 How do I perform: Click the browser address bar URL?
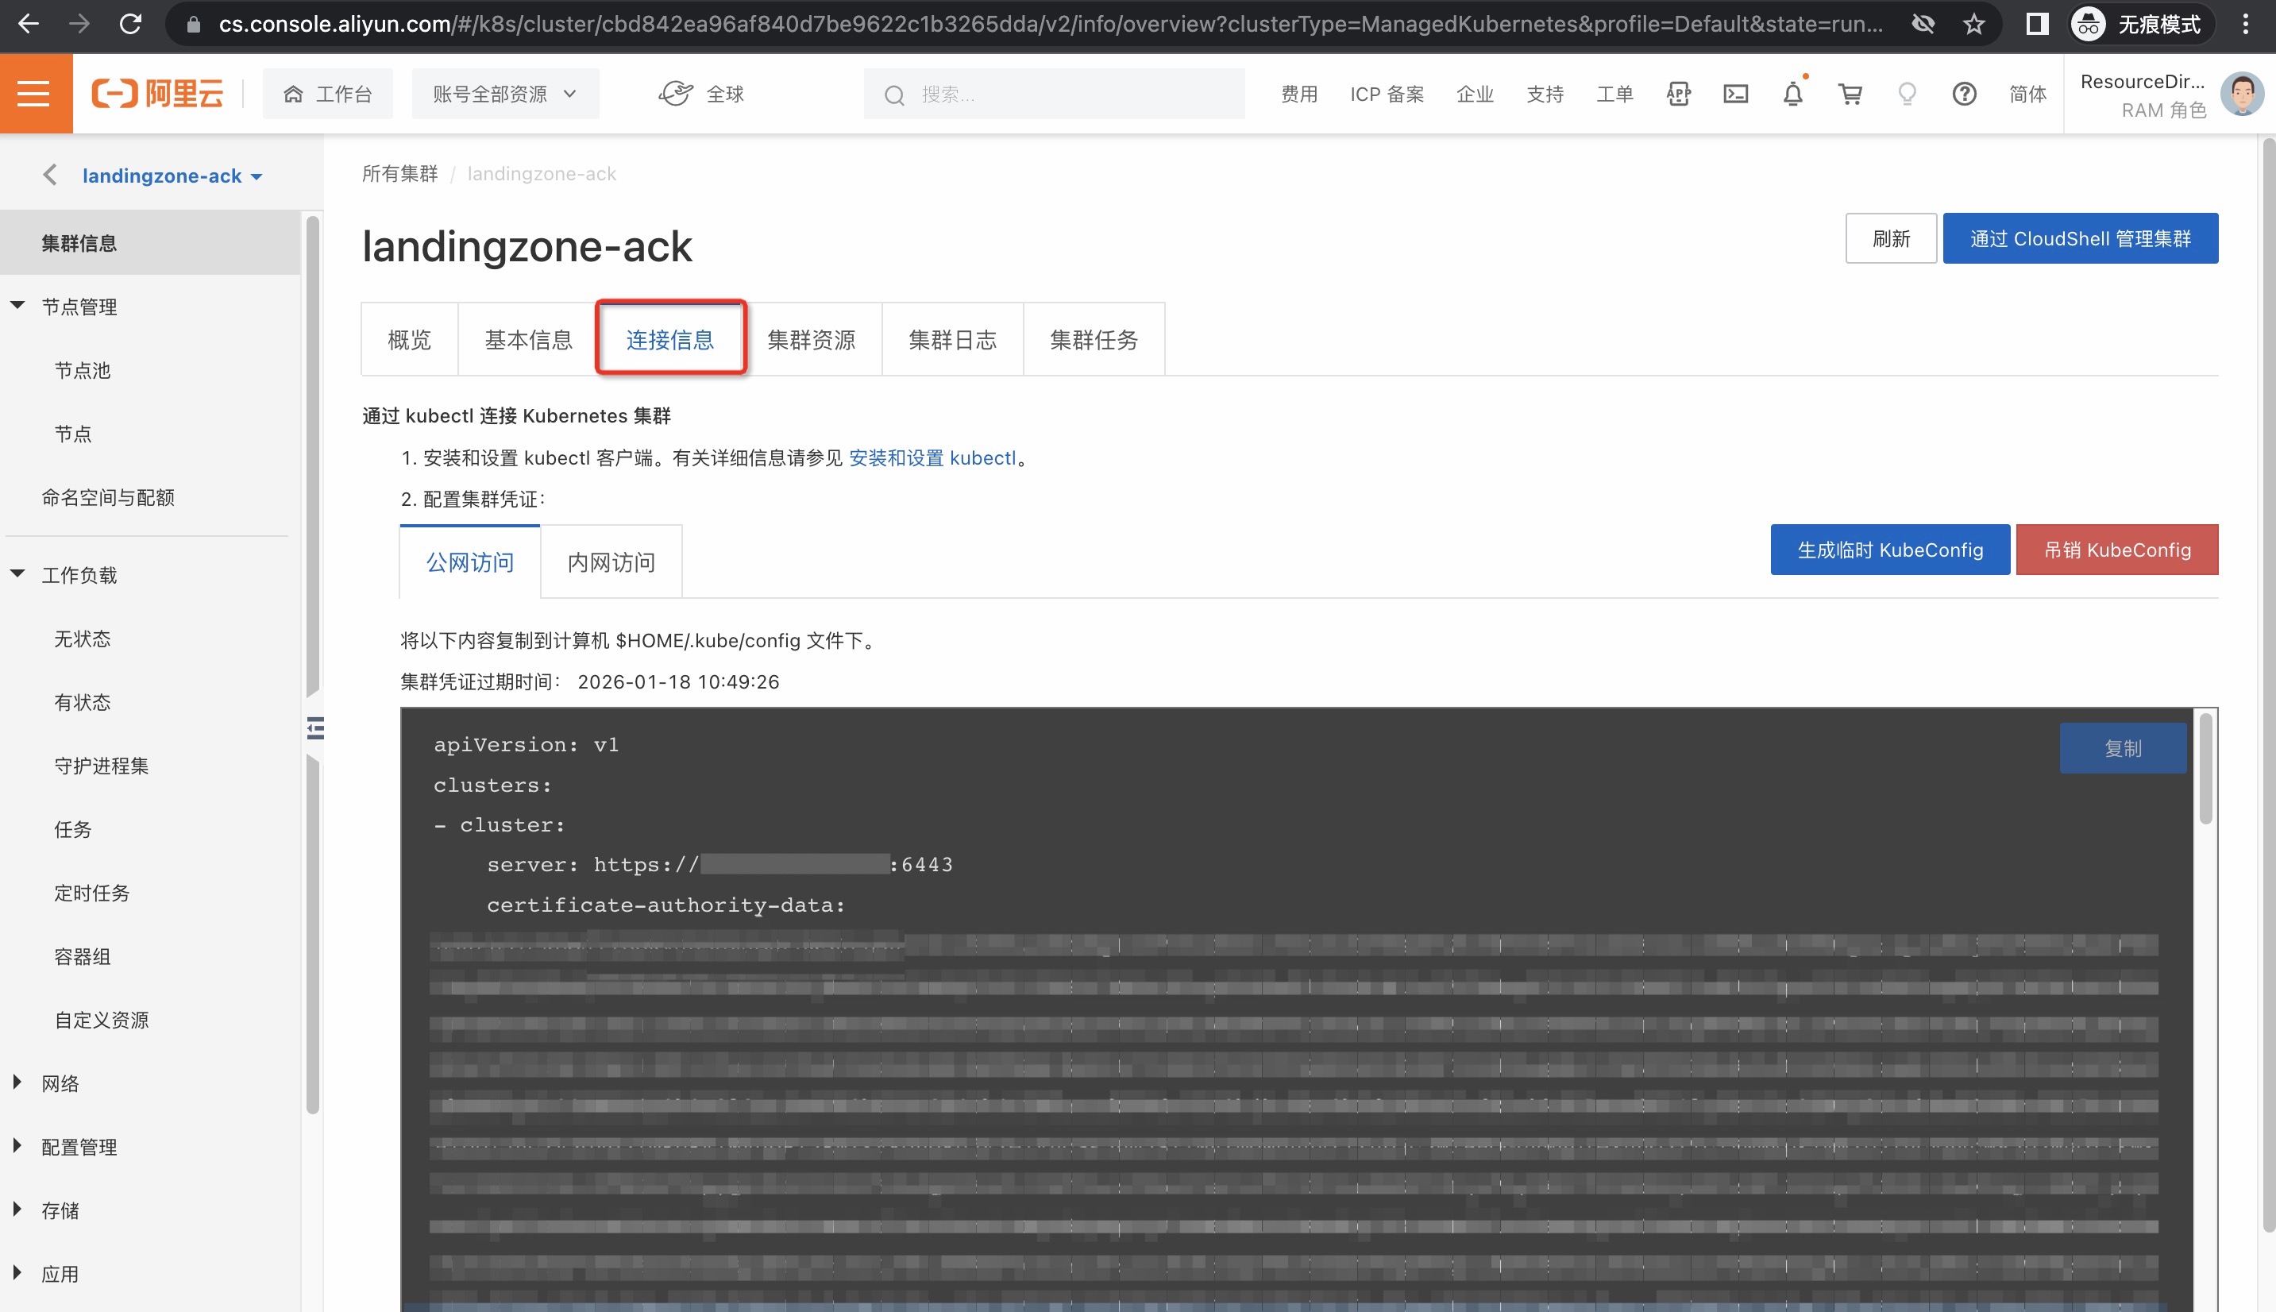click(x=1051, y=25)
